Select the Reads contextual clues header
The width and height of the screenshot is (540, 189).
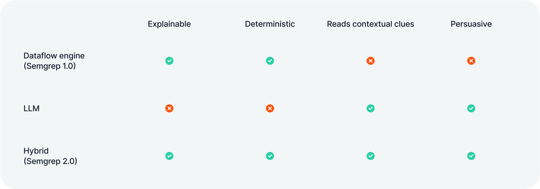(371, 24)
